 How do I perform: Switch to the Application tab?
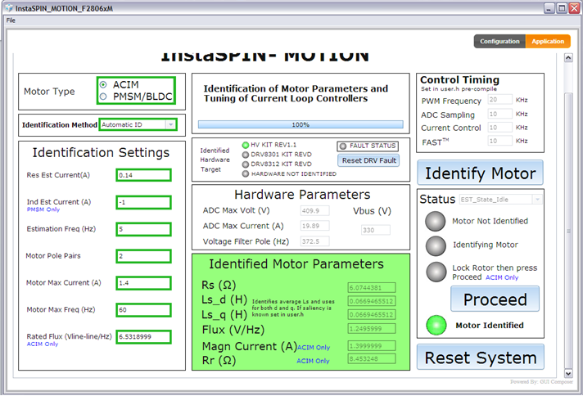(x=548, y=41)
